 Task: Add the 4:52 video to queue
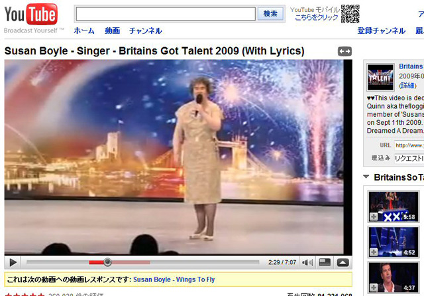(x=373, y=252)
